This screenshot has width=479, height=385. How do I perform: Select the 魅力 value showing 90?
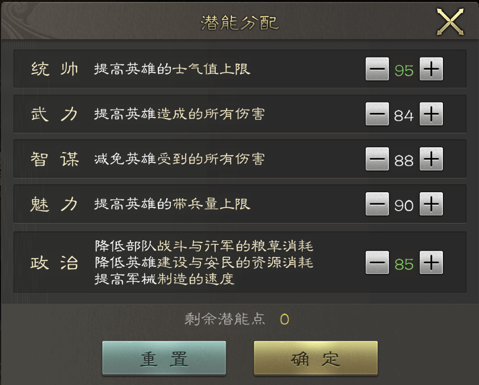pos(404,204)
